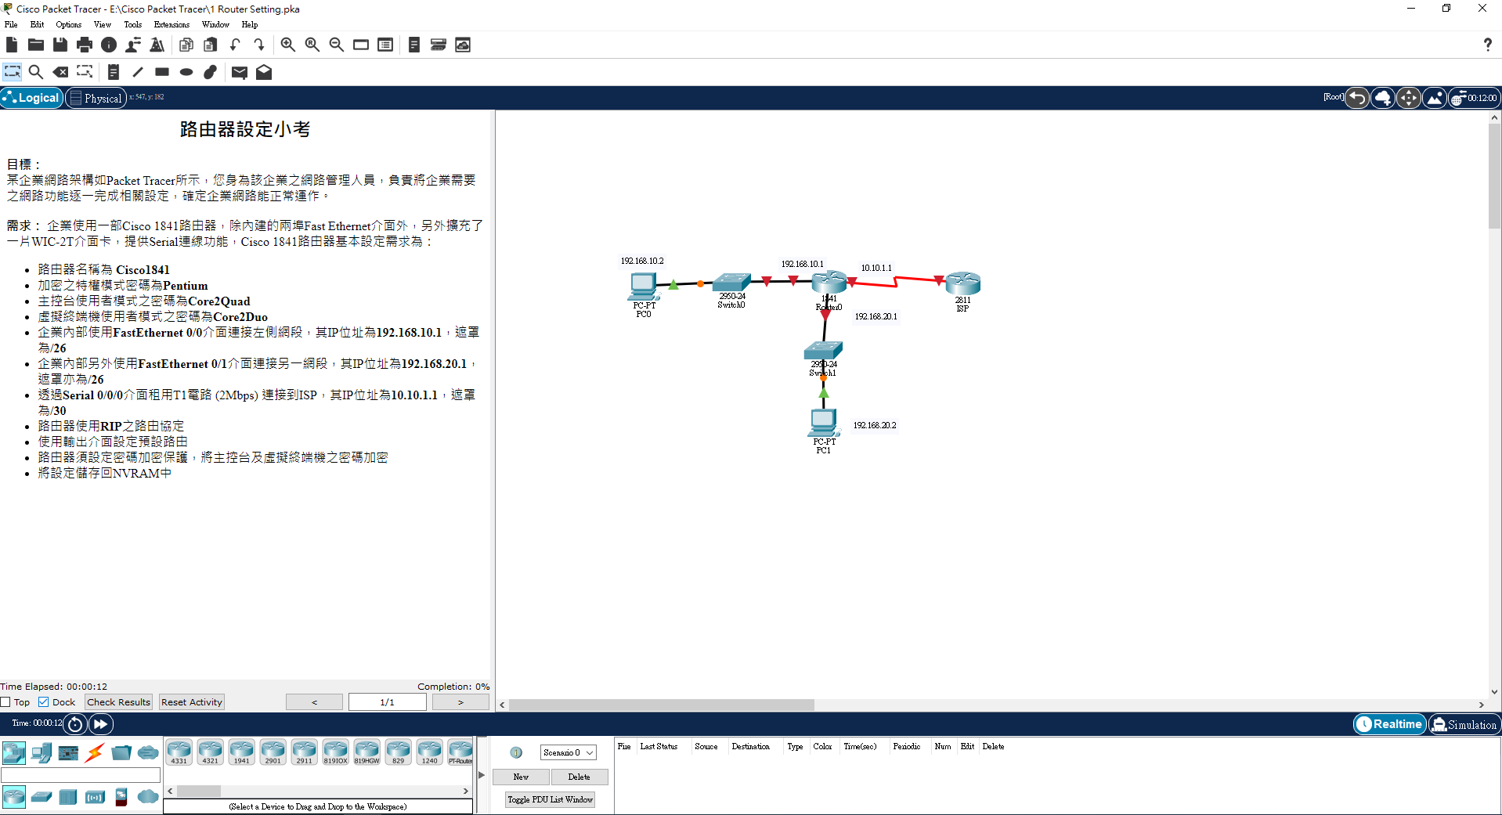The image size is (1502, 815).
Task: Select the Inspect magnifier tool
Action: tap(36, 72)
